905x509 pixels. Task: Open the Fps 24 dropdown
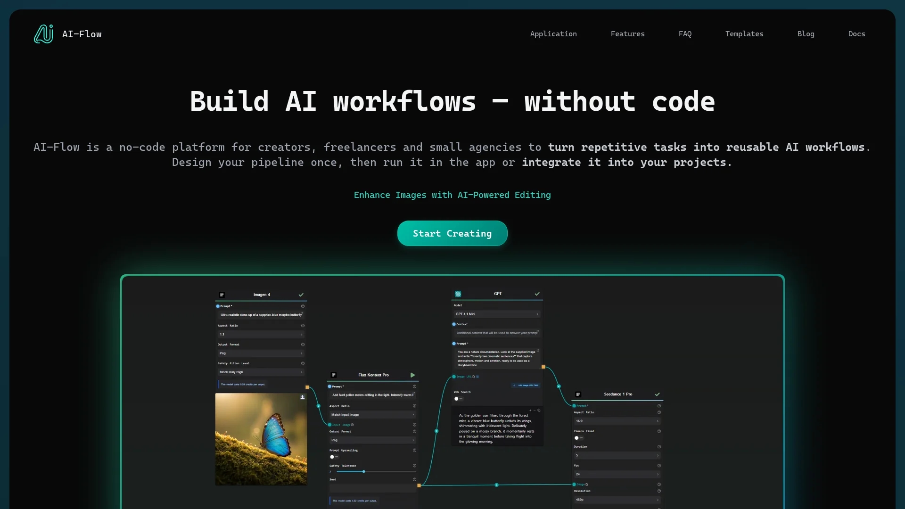617,475
